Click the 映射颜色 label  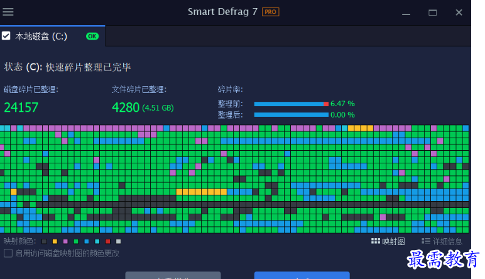click(x=20, y=241)
